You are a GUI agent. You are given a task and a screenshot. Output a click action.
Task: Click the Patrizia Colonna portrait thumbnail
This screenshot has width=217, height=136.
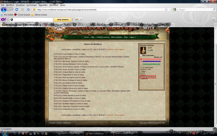pos(143,50)
